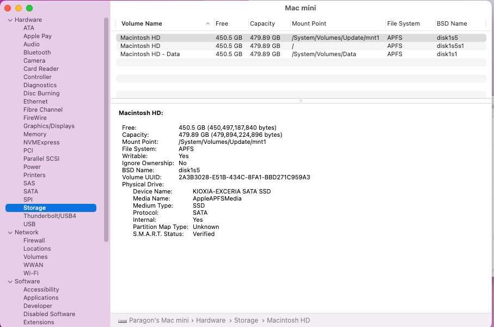Click KIOXIA-EXCERIA SATA SSD device name
Viewport: 494px width, 327px height.
[x=231, y=191]
